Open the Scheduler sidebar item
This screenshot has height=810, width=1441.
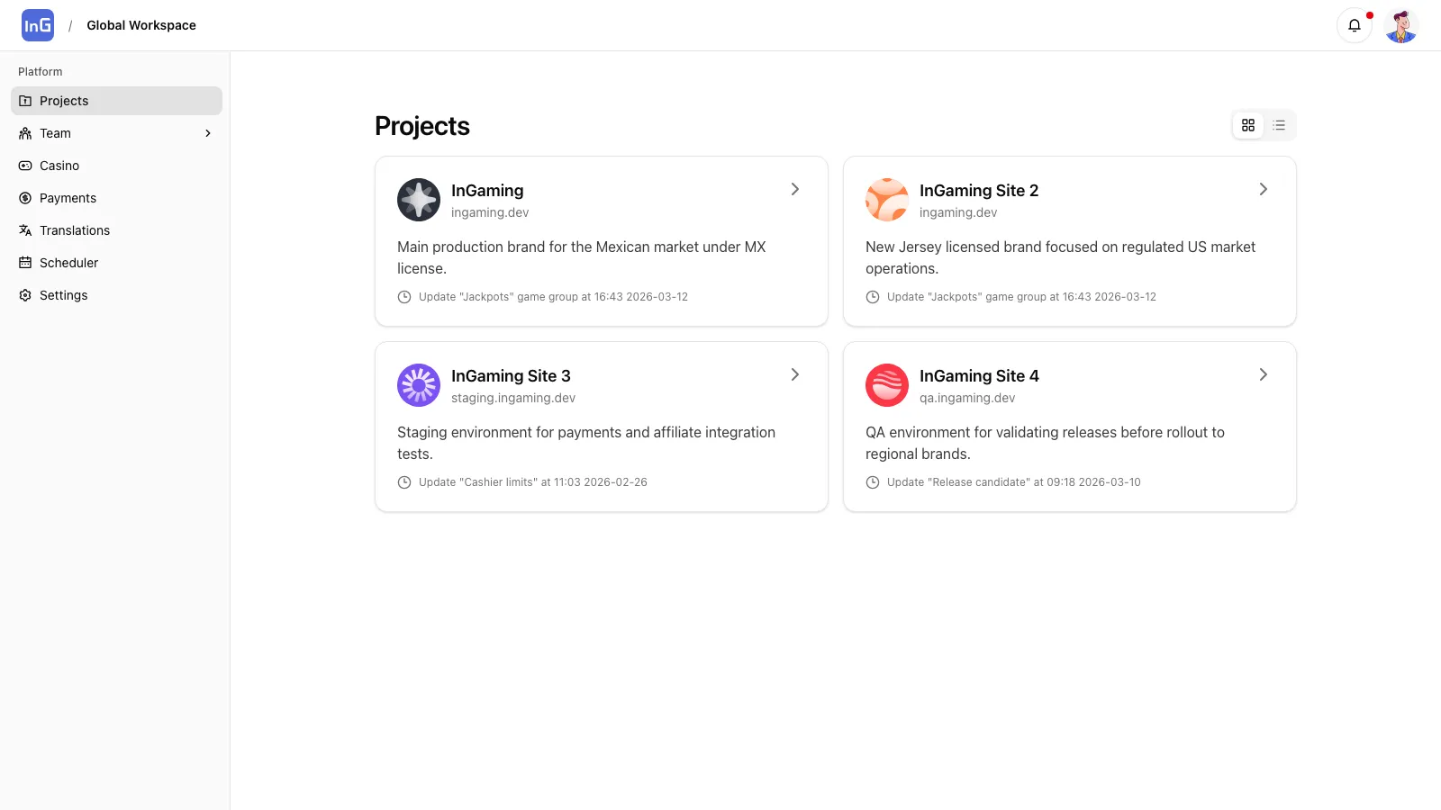[x=68, y=263]
